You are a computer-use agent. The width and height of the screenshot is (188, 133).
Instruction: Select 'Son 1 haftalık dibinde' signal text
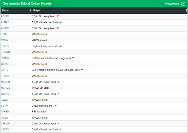pyautogui.click(x=43, y=70)
